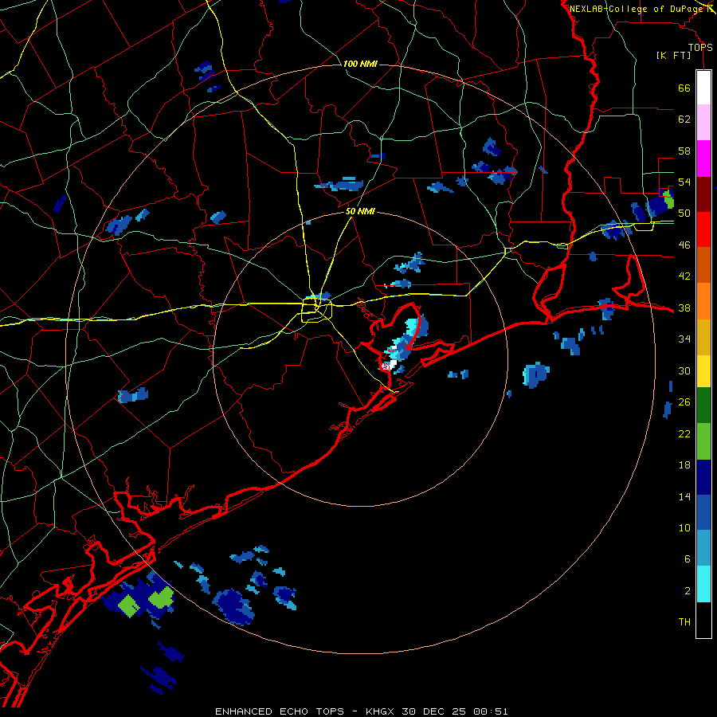Screen dimensions: 717x717
Task: Click the magenta swatch near 58 K FT
Action: tap(703, 159)
